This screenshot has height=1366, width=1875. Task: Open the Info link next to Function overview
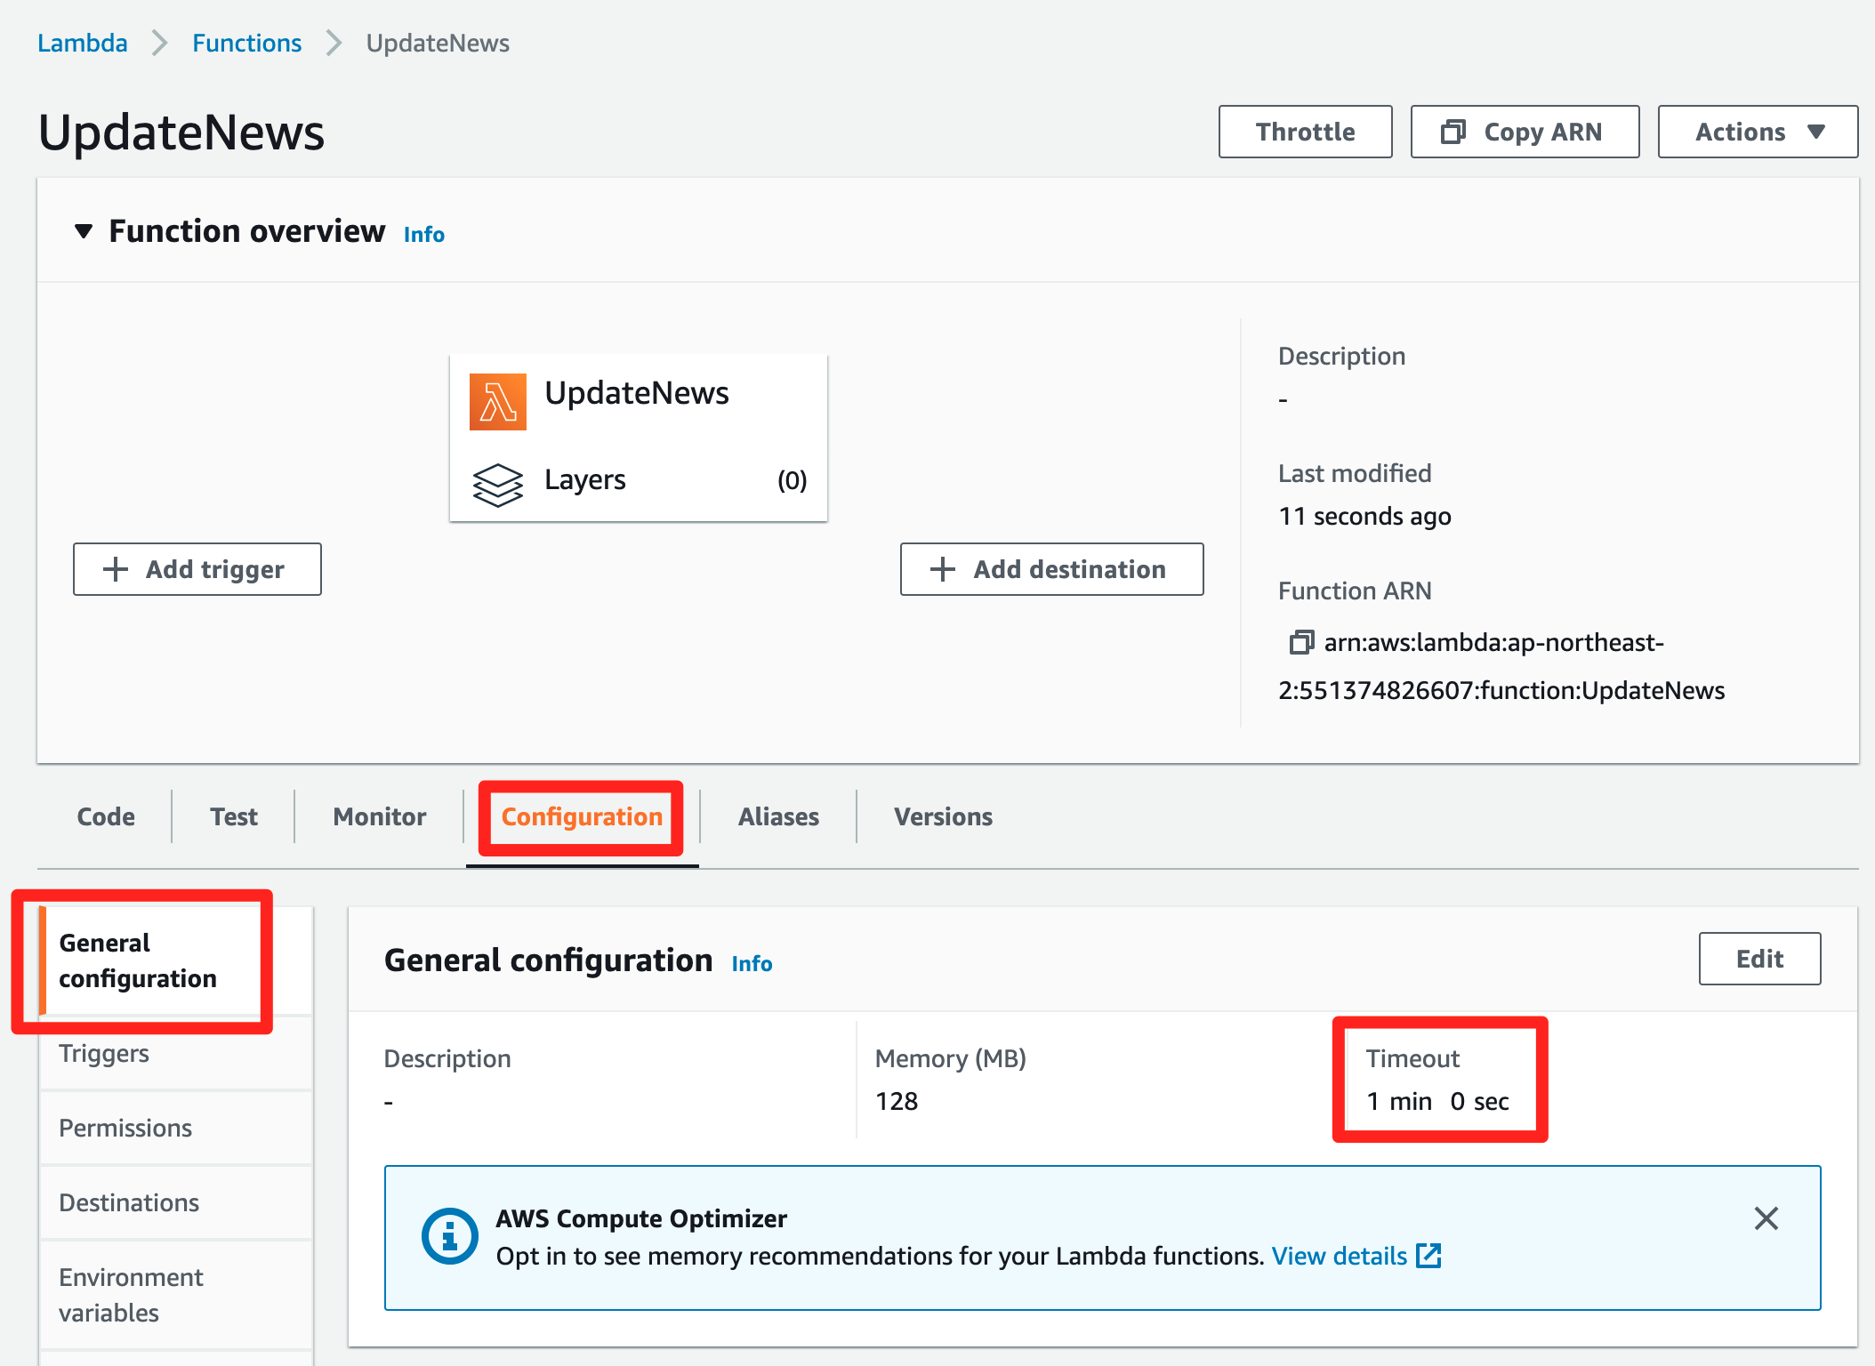[424, 234]
